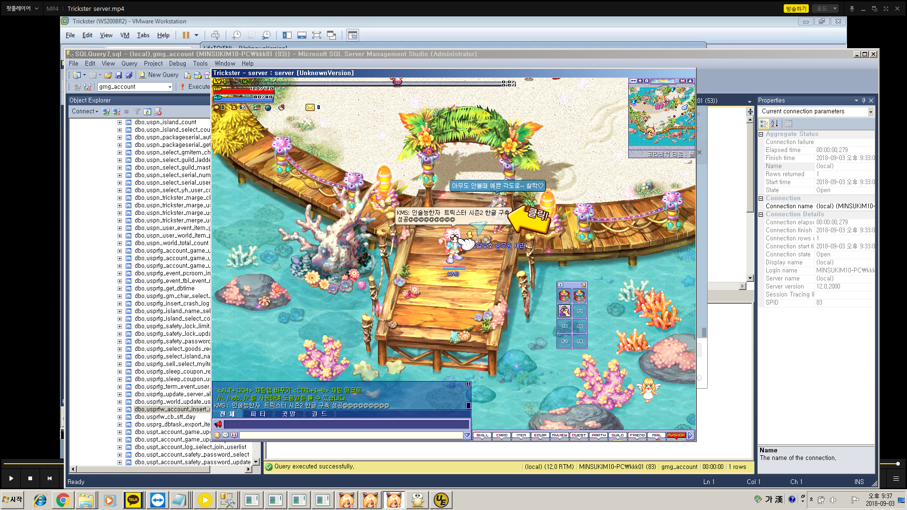Click the New Query button
The height and width of the screenshot is (510, 907).
tap(159, 75)
